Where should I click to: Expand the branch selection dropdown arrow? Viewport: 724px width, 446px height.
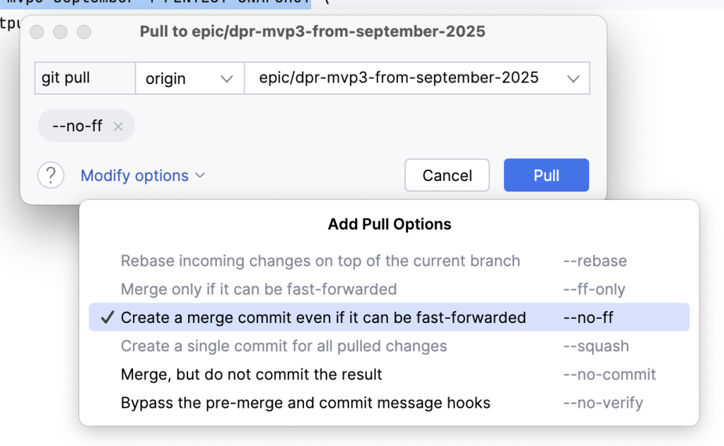click(573, 78)
